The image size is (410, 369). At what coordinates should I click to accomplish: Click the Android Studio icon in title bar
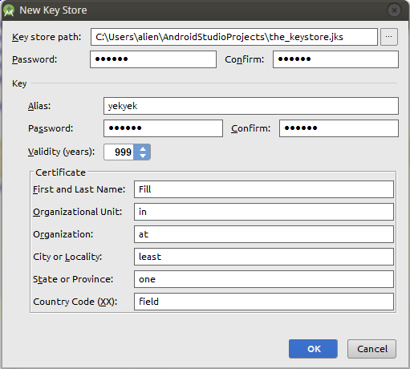pos(9,10)
